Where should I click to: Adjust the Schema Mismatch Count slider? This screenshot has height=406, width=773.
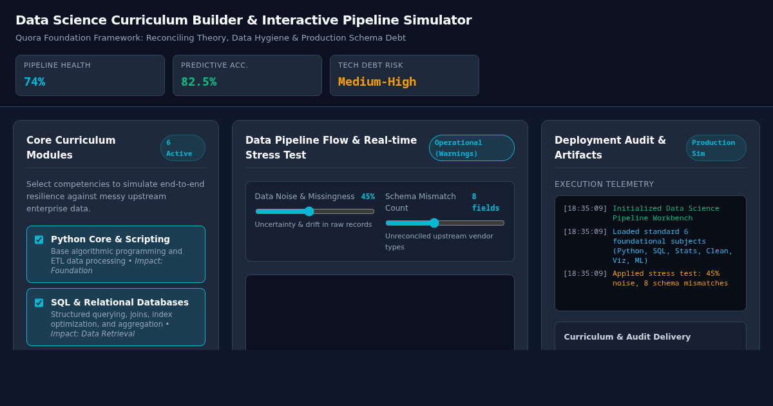(445, 223)
